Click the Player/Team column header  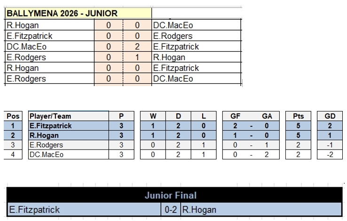pos(51,116)
